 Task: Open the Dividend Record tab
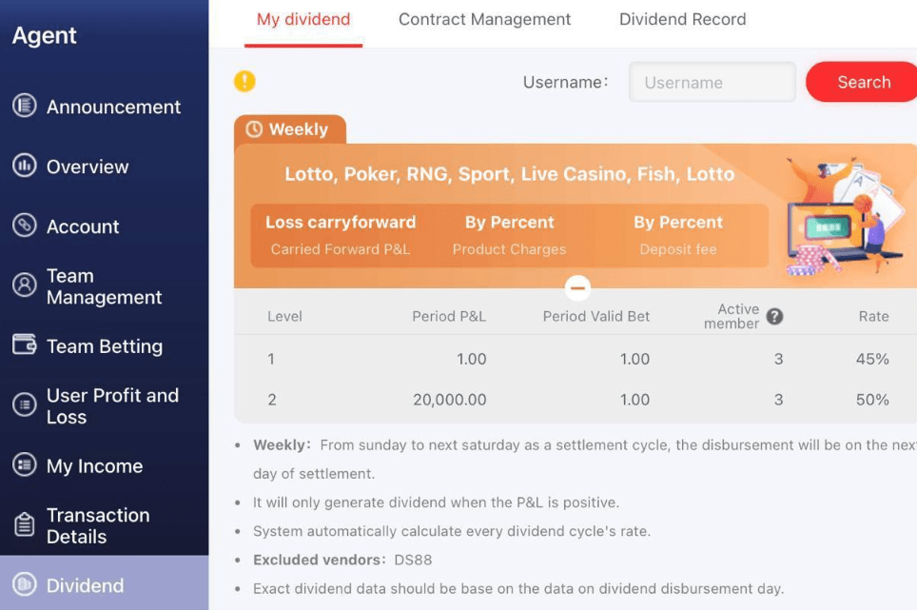point(682,19)
